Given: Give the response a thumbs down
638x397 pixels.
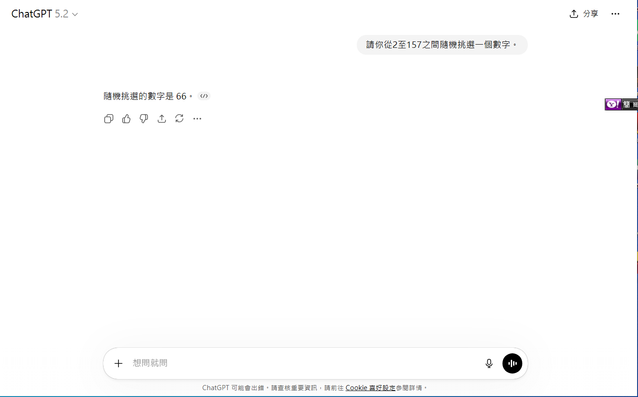Looking at the screenshot, I should click(144, 119).
